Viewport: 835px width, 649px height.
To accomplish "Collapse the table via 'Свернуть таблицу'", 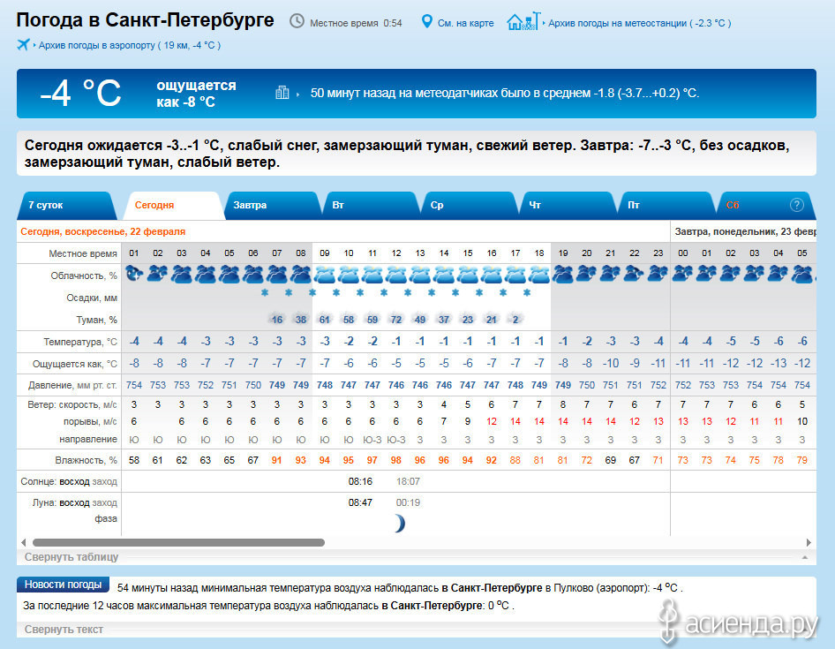I will pos(71,557).
